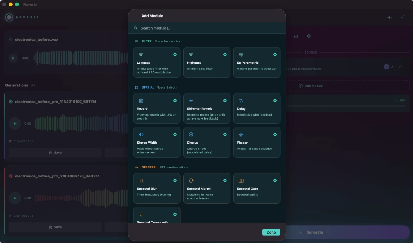This screenshot has height=243, width=413.
Task: Click the Eq Parametric sliders icon
Action: (x=241, y=55)
